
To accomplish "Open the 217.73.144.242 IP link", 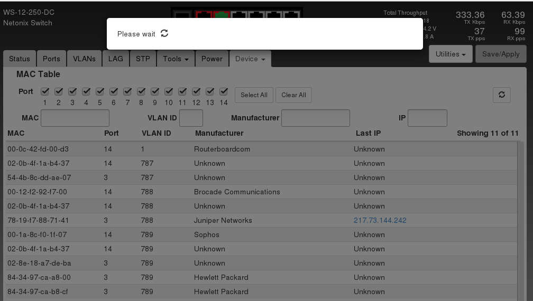I will tap(380, 220).
